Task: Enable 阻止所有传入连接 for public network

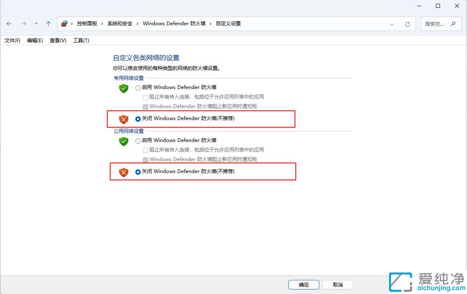Action: click(x=145, y=150)
